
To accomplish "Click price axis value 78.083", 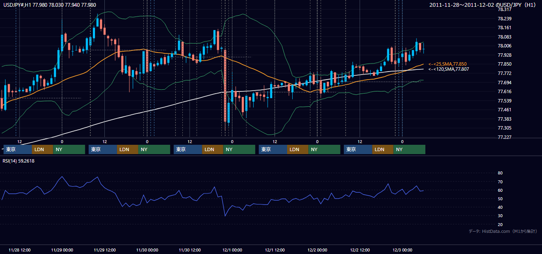I will pos(504,37).
